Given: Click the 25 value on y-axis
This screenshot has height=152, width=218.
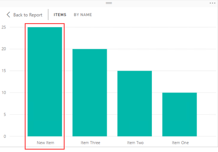Looking at the screenshot, I should (4, 27).
